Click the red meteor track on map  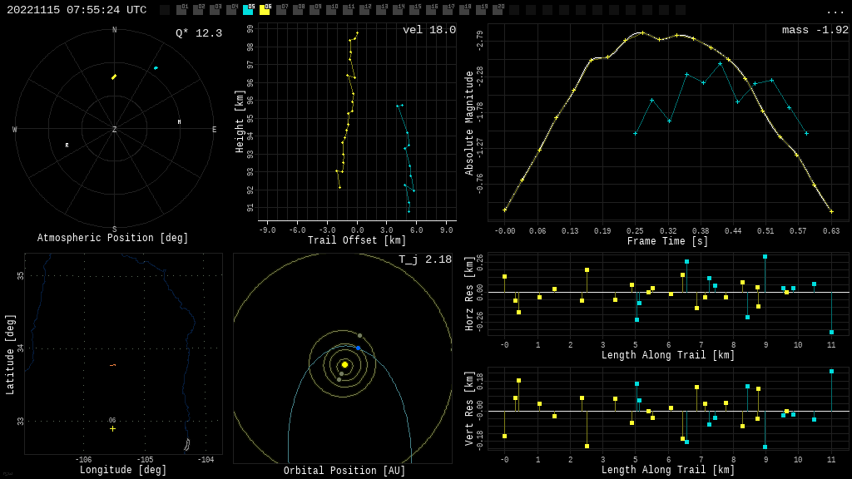(112, 365)
